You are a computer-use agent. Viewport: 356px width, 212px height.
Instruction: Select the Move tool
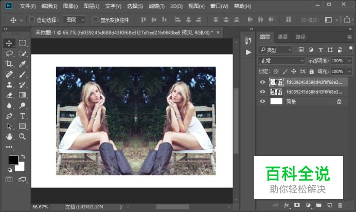tap(9, 43)
